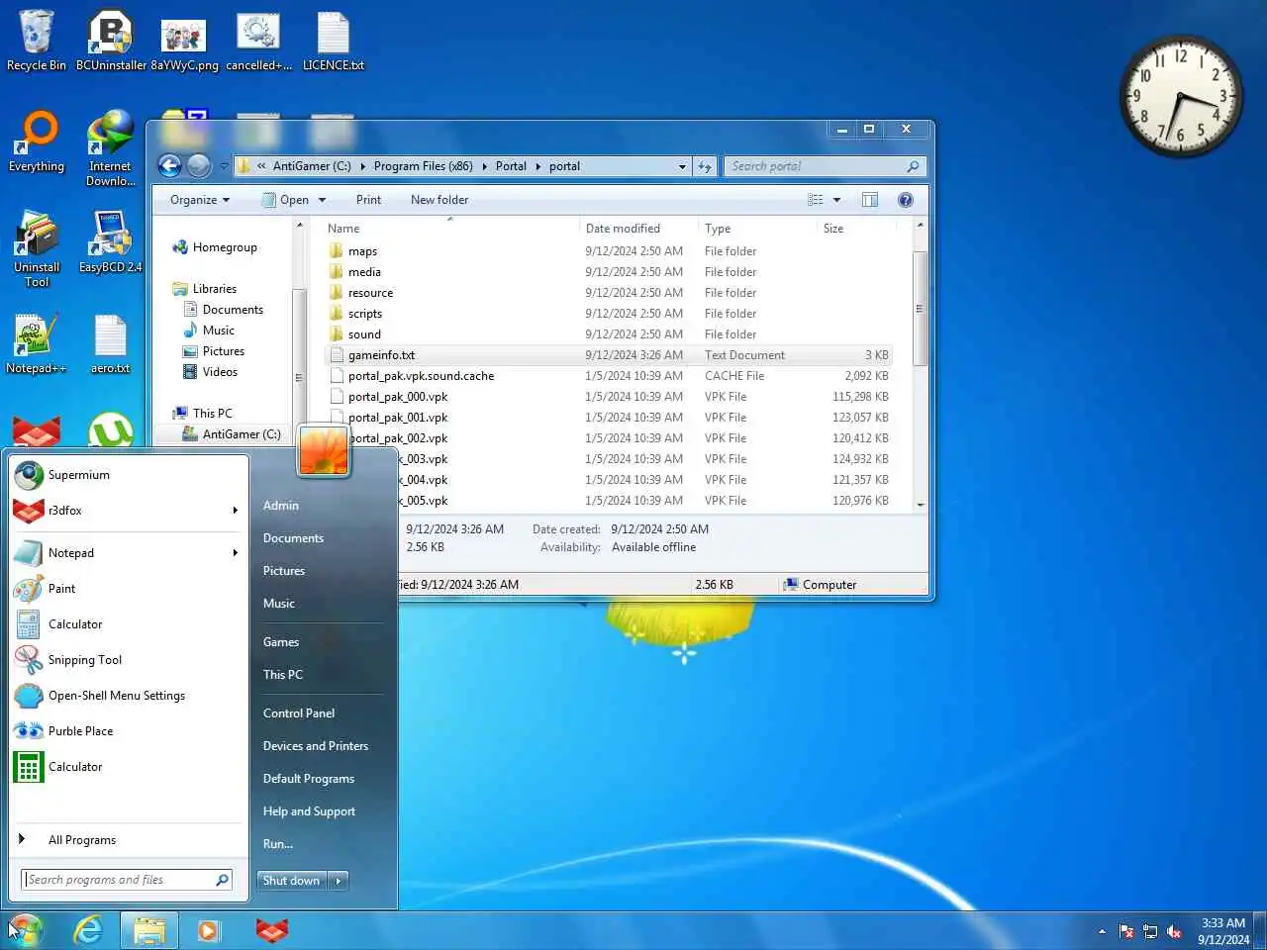Click File Explorer taskbar button
The image size is (1267, 950).
149,930
